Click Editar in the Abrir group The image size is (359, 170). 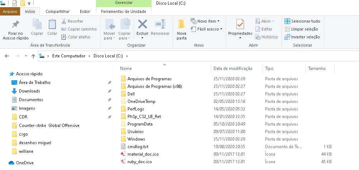[x=264, y=29]
